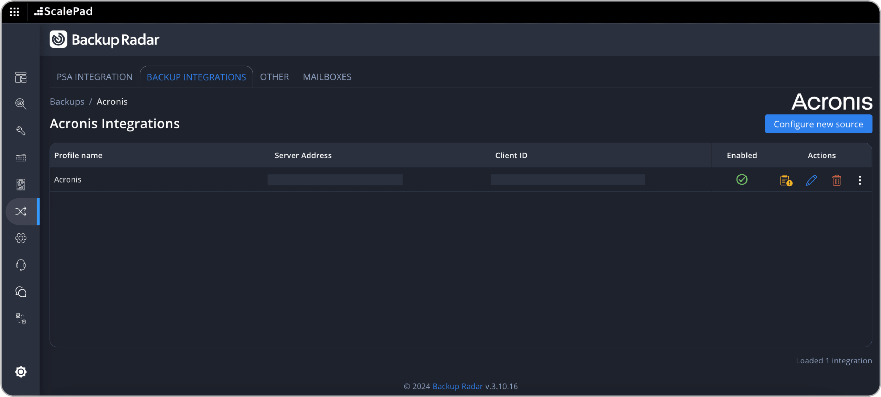Screen dimensions: 881x397
Task: Click the Enabled column header
Action: click(x=742, y=155)
